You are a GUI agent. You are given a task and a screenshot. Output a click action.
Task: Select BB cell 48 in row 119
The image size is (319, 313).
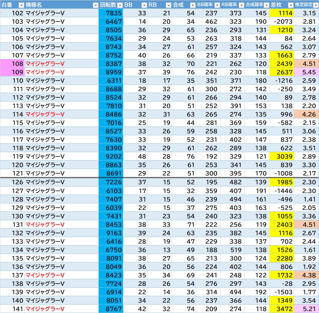135,156
